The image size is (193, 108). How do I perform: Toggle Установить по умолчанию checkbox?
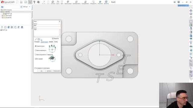click(x=35, y=68)
